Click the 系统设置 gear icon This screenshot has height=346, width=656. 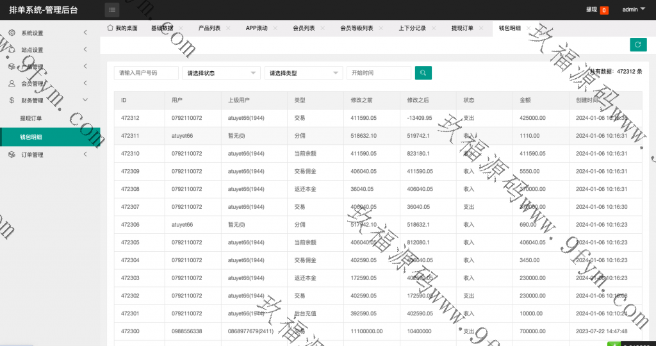click(12, 33)
